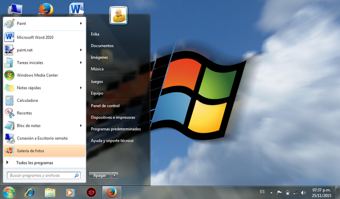Viewport: 340px width, 199px height.
Task: Open the Computer desktop icon
Action: [15, 9]
